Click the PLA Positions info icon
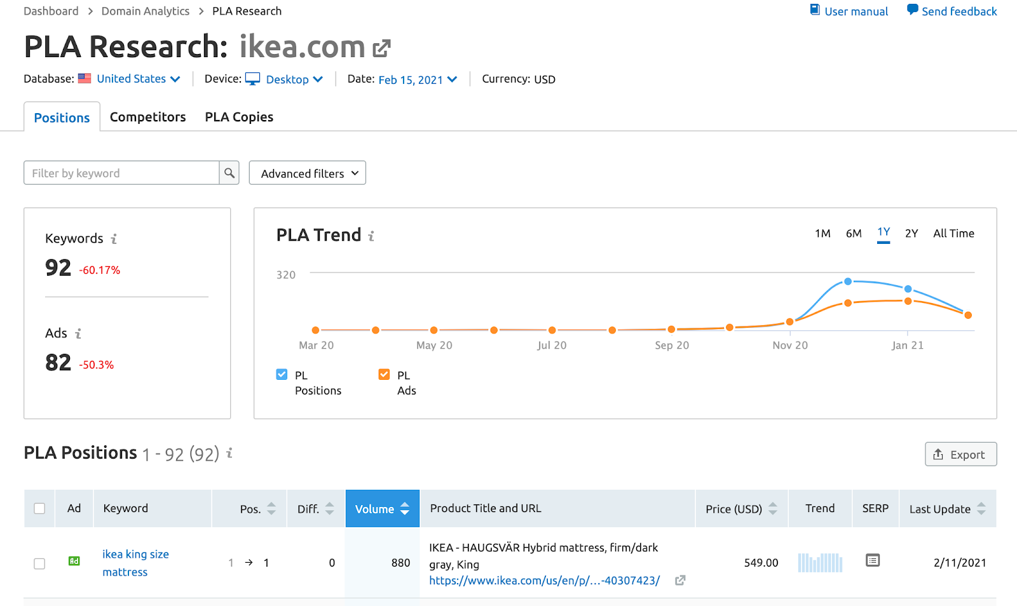This screenshot has width=1017, height=606. [x=229, y=453]
